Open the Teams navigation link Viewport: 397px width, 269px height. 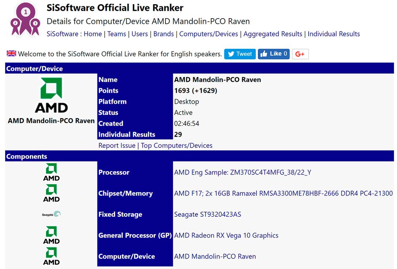point(117,34)
